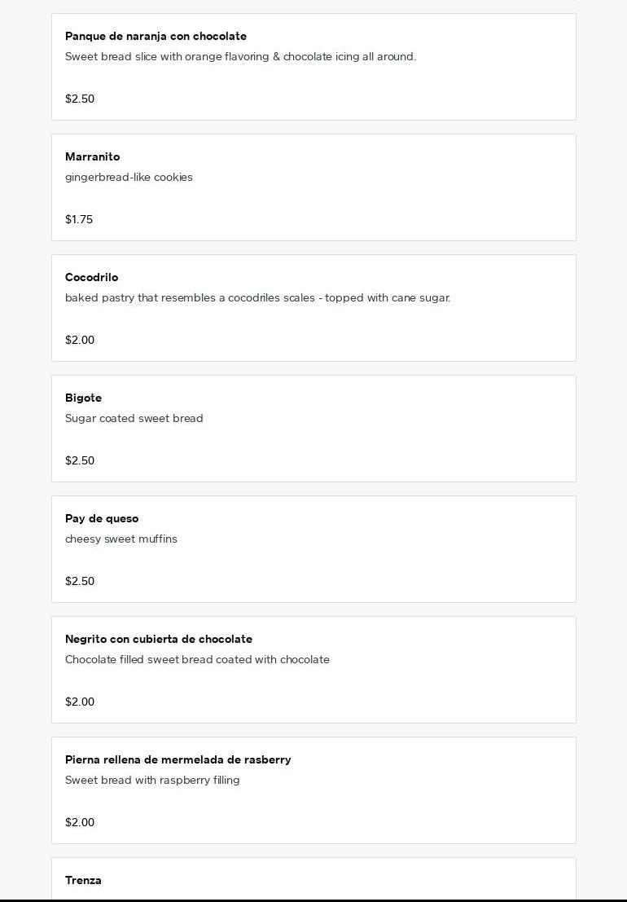The image size is (627, 902).
Task: Open the Panque de naranja con chocolate item
Action: [313, 67]
